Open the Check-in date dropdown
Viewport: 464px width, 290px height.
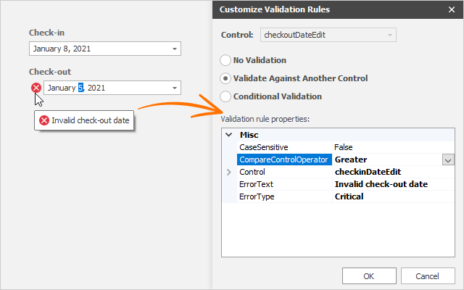pos(175,49)
